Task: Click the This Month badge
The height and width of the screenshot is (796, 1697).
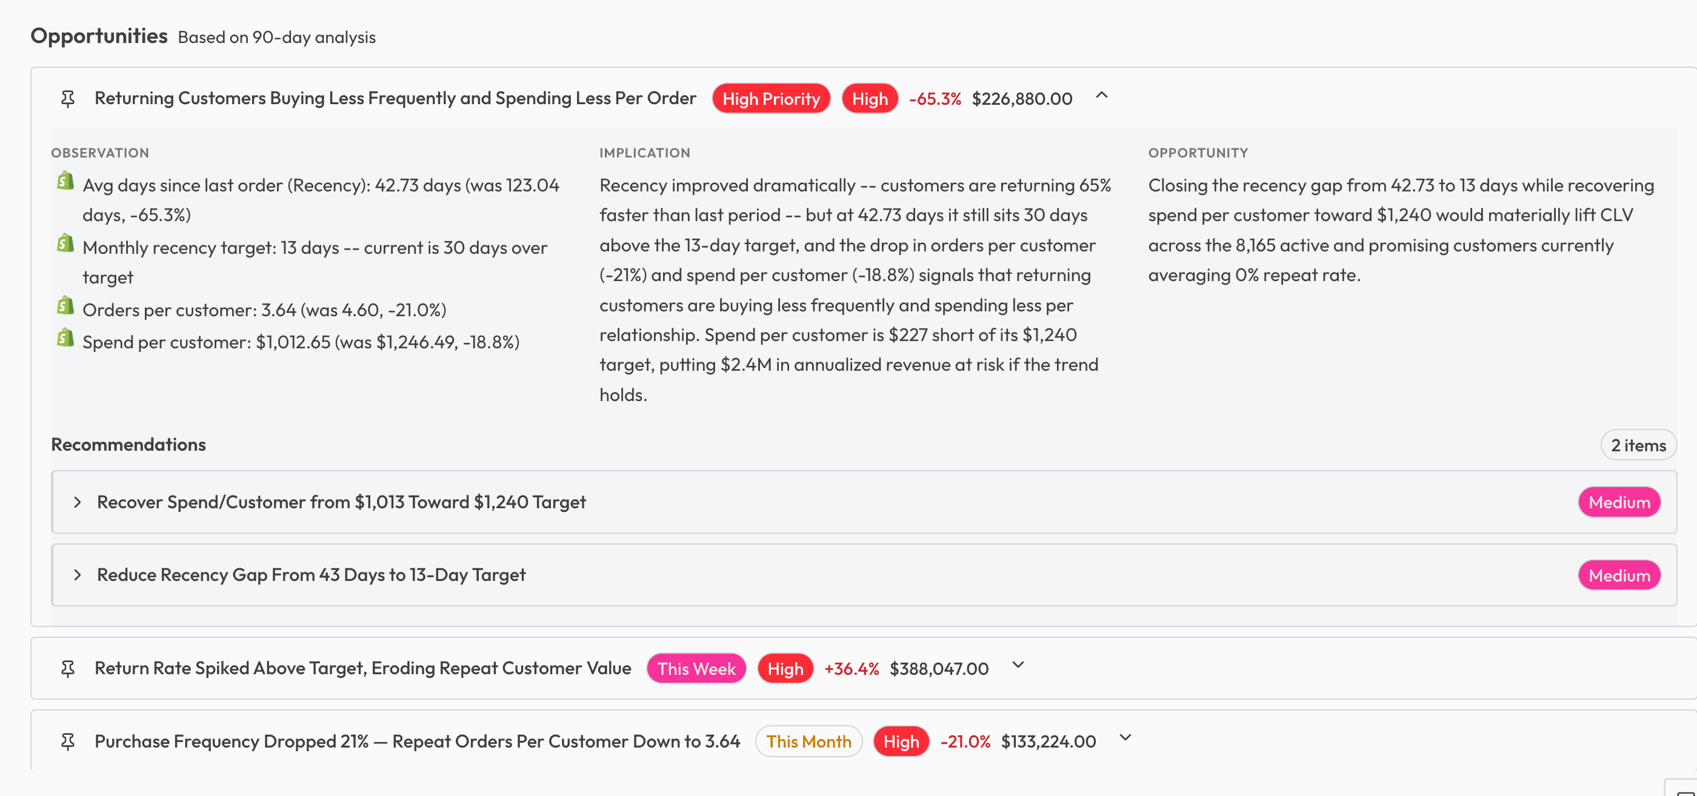Action: point(809,741)
